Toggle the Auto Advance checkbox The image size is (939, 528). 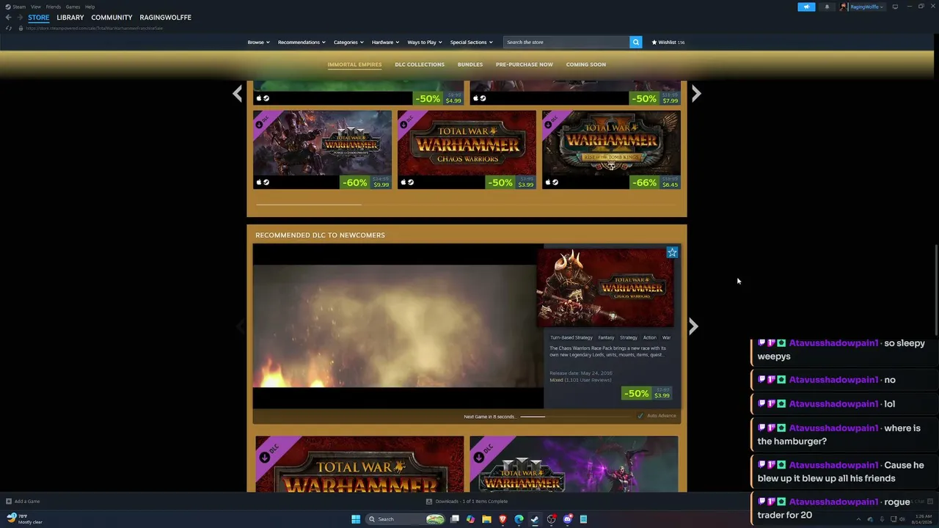(640, 416)
